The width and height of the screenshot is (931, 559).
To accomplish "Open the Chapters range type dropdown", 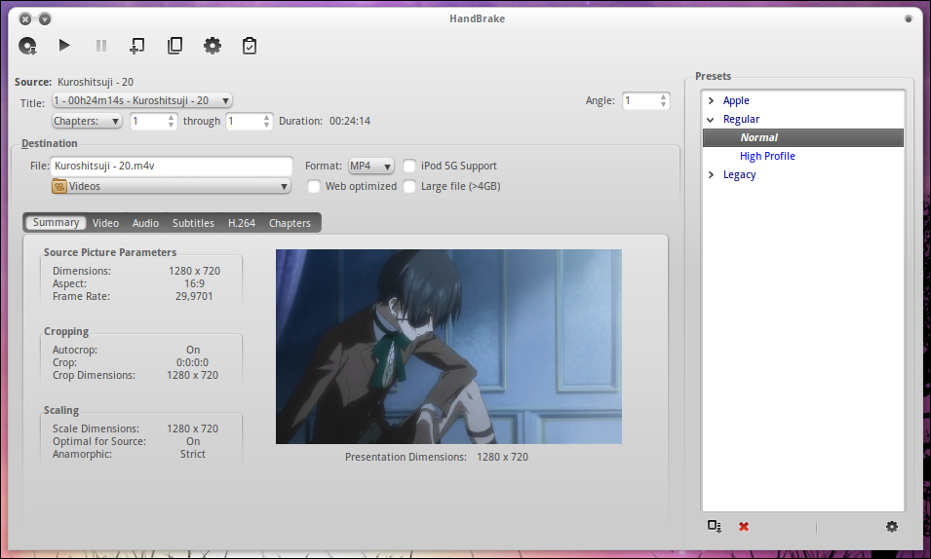I will (x=87, y=121).
